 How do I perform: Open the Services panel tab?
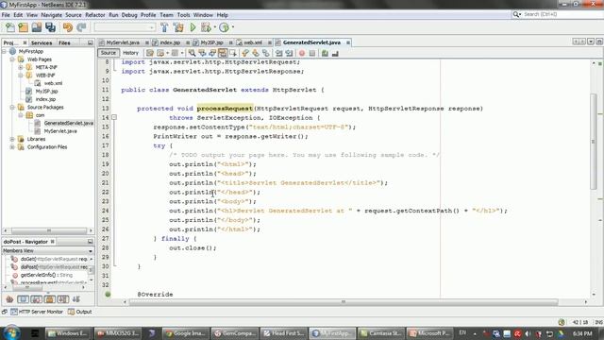point(42,42)
